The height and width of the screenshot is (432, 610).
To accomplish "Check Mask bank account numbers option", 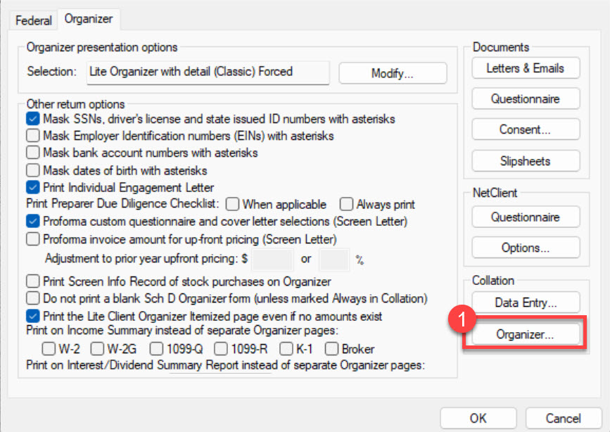I will (33, 153).
